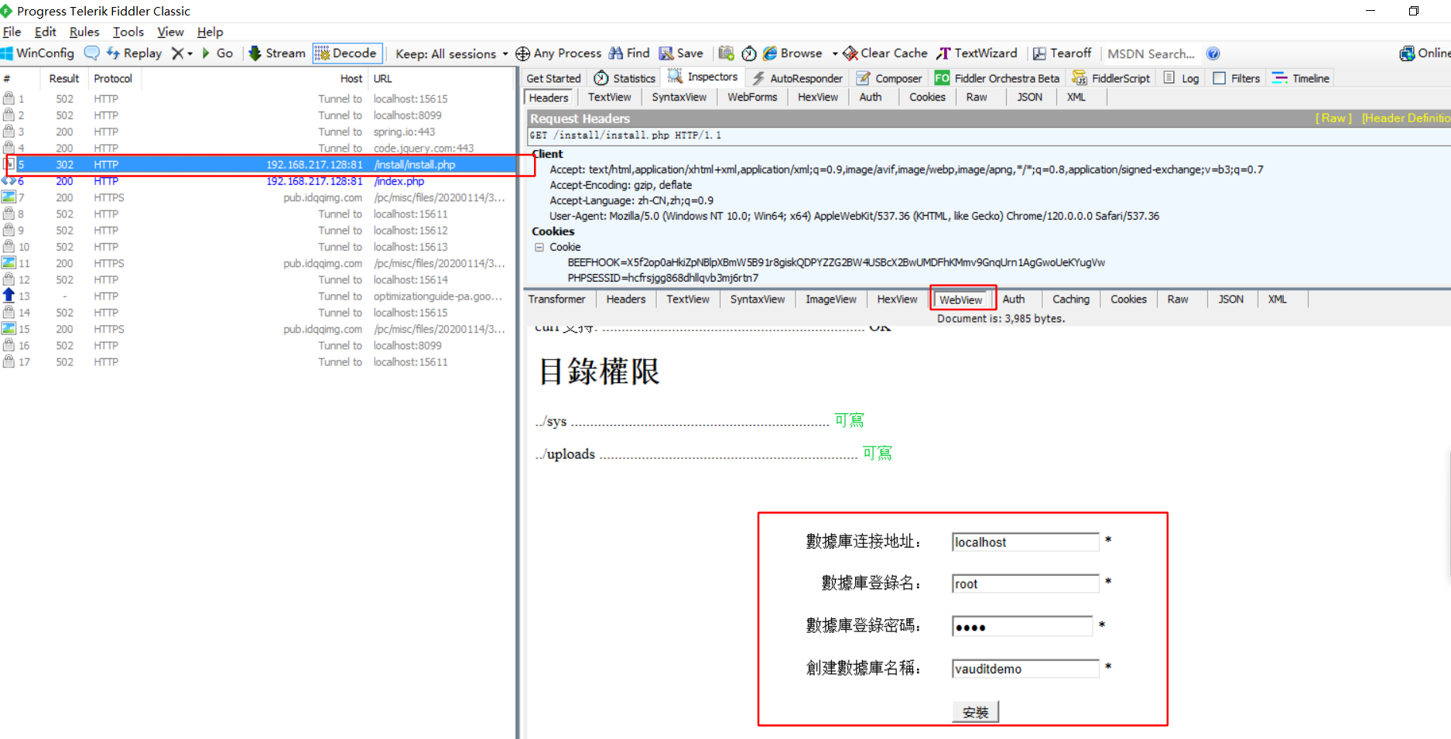The width and height of the screenshot is (1451, 739).
Task: Open the Edit menu
Action: click(46, 32)
